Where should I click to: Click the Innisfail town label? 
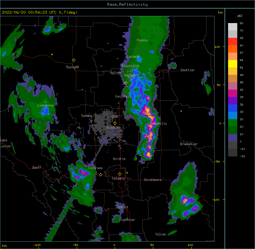(x=123, y=96)
